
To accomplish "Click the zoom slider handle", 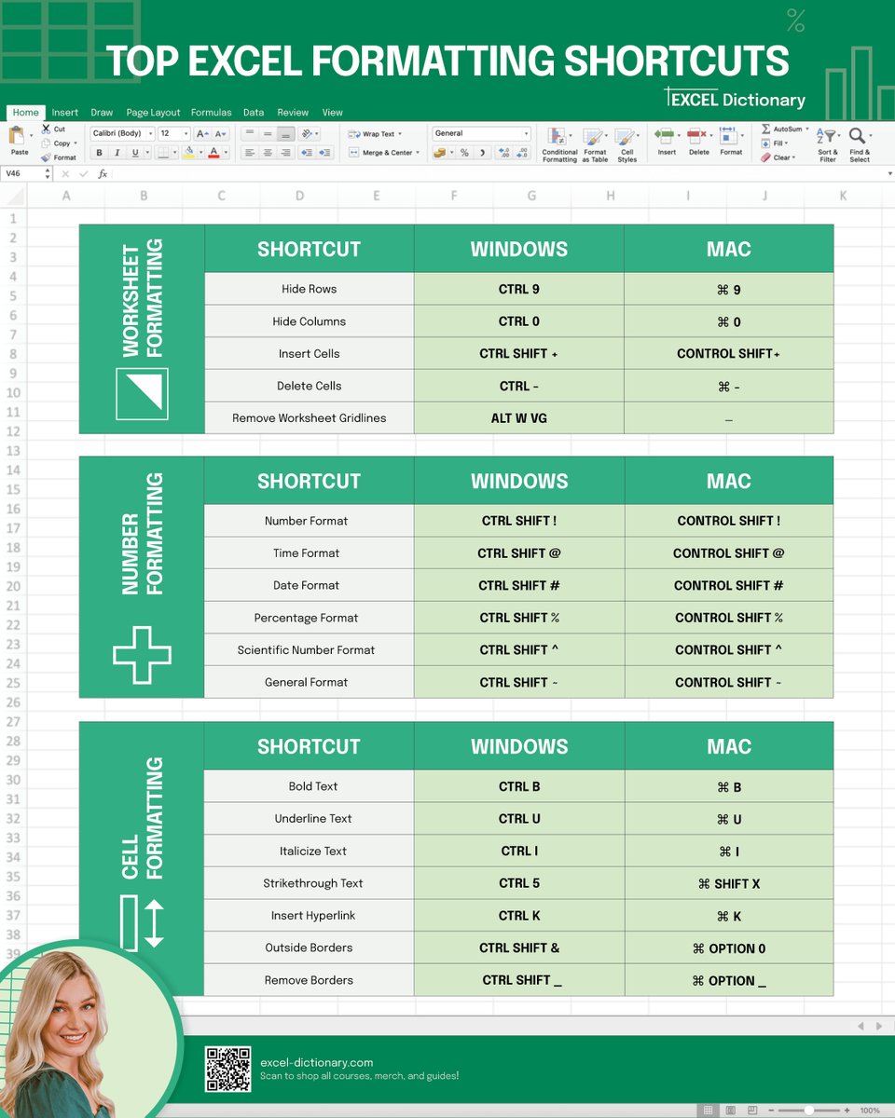I will (809, 1111).
